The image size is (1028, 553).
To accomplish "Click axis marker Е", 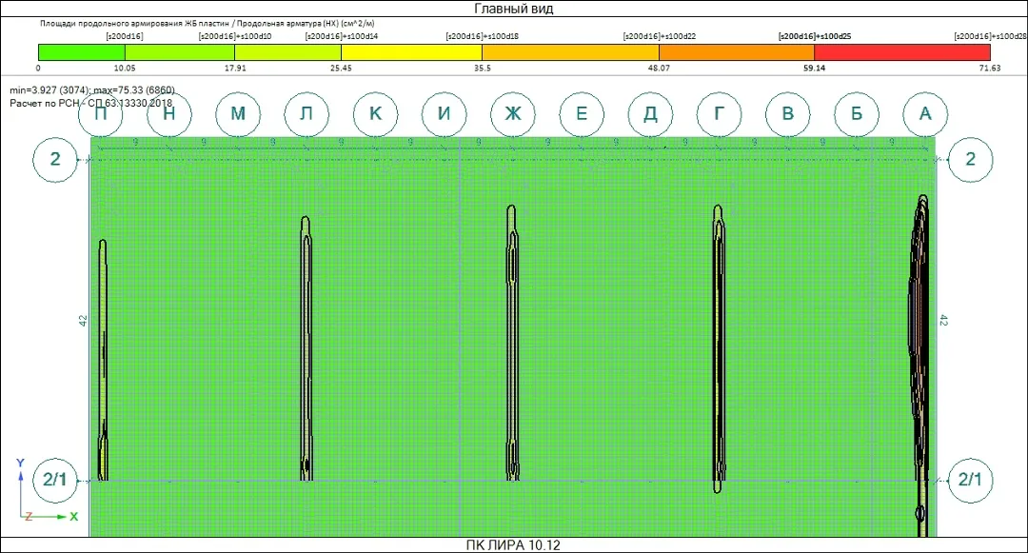I will pyautogui.click(x=582, y=114).
